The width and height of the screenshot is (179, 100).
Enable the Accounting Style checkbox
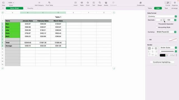[157, 27]
